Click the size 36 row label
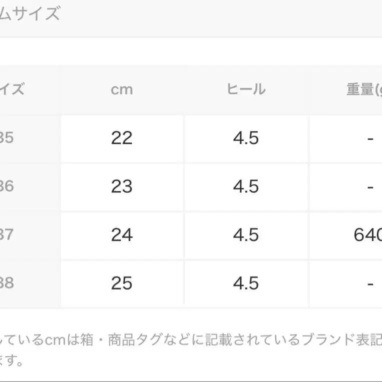 [x=7, y=186]
